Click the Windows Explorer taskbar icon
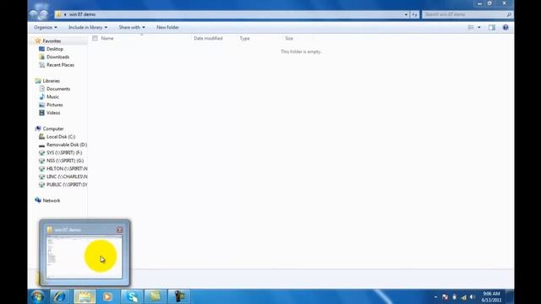 (x=85, y=296)
